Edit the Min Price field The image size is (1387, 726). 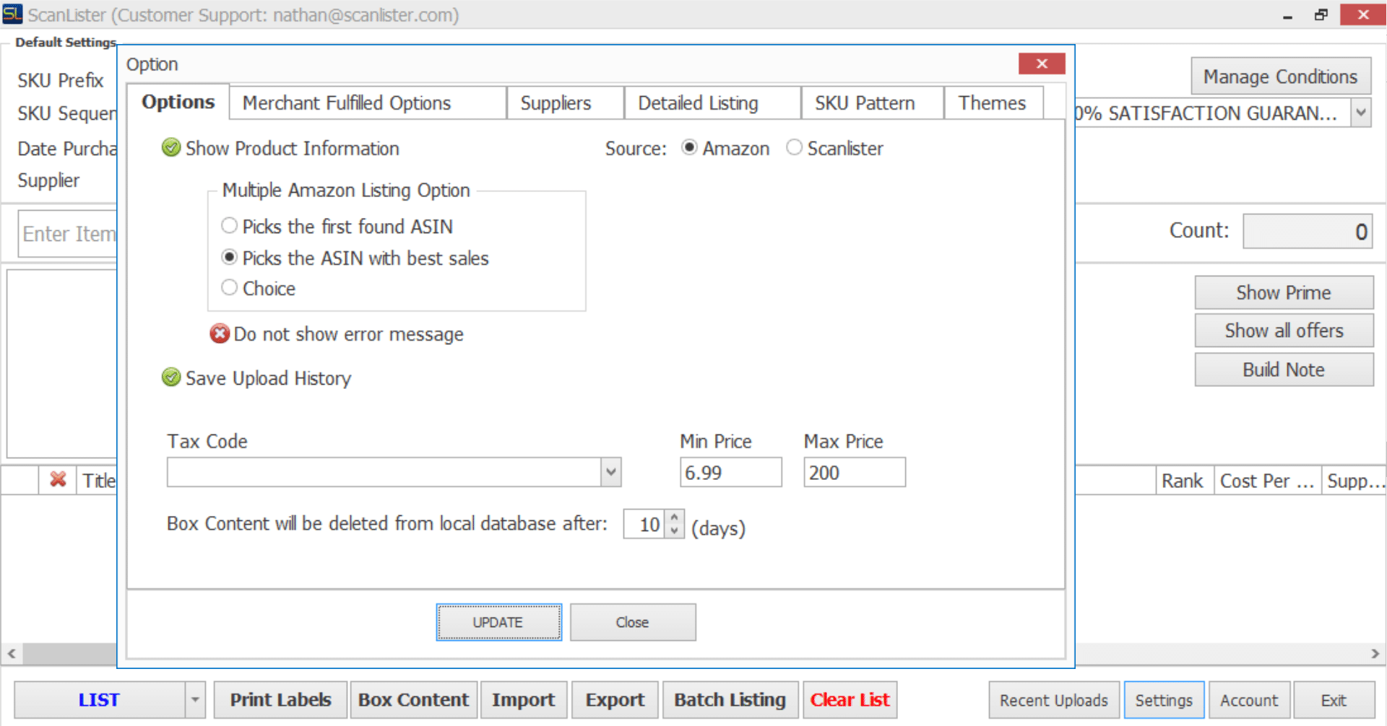pos(730,473)
